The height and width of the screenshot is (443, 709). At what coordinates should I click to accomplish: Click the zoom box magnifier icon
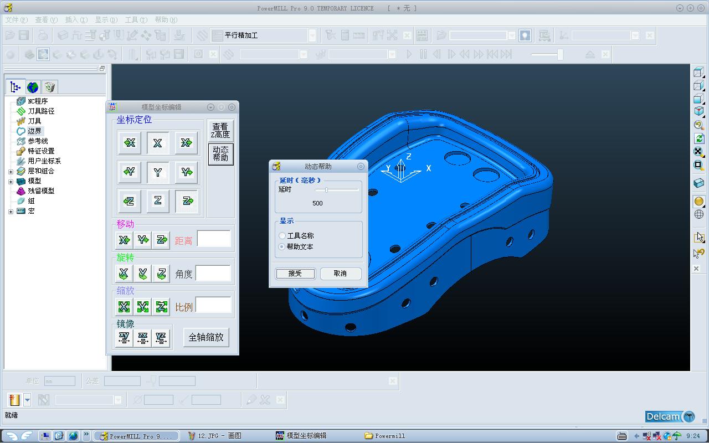(x=699, y=165)
